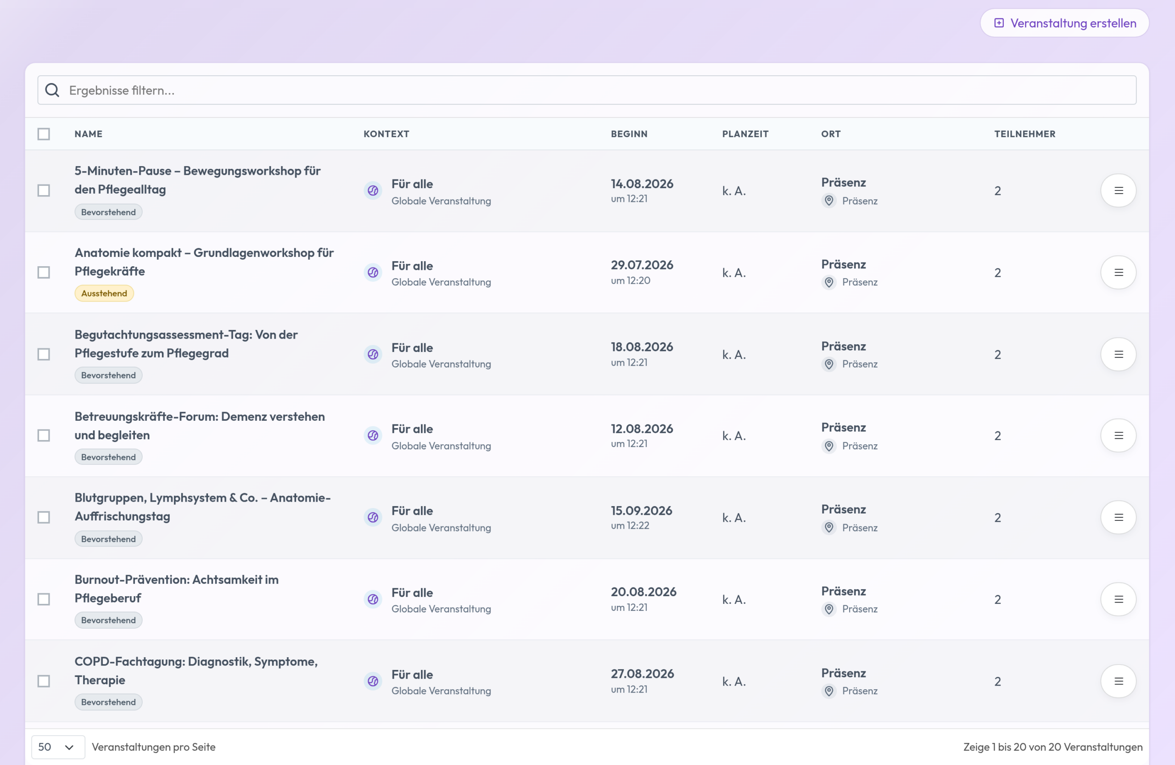Focus the Ergebnisse filtern search field
The height and width of the screenshot is (765, 1175).
pyautogui.click(x=587, y=90)
